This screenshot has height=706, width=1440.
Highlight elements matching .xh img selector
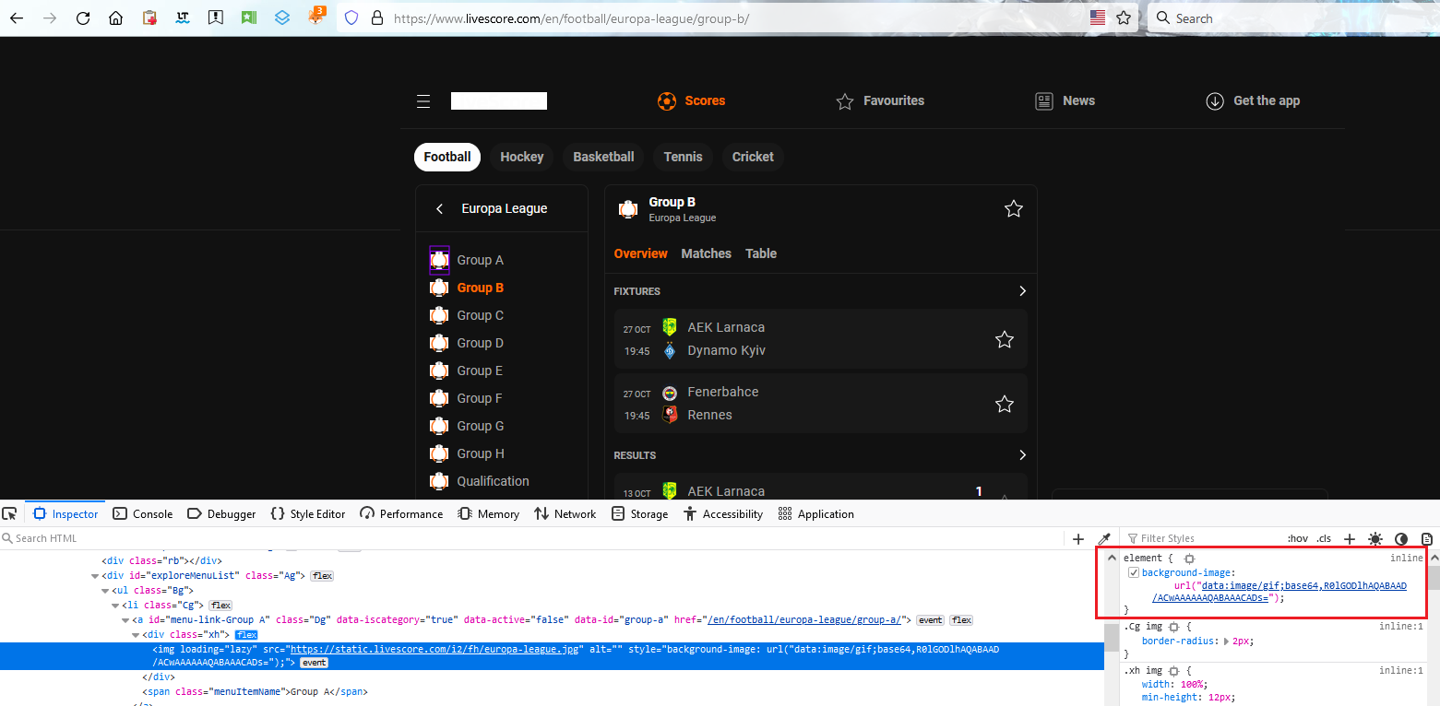(1174, 670)
